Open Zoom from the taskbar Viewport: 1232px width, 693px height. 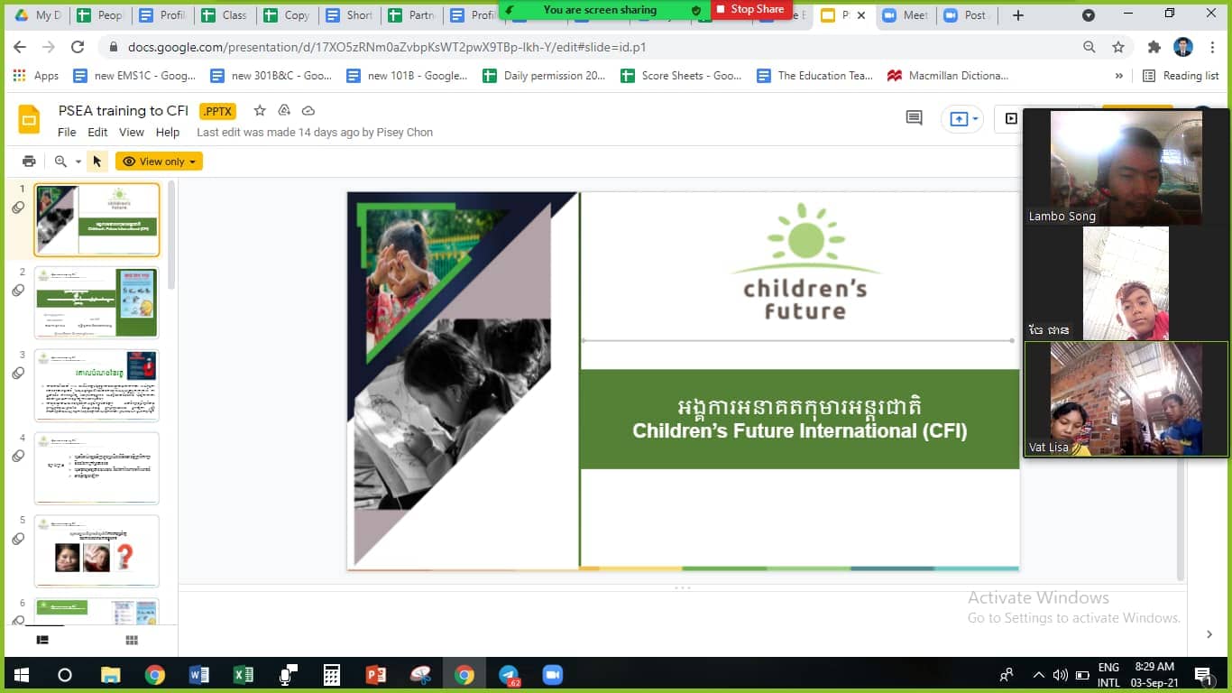tap(553, 675)
